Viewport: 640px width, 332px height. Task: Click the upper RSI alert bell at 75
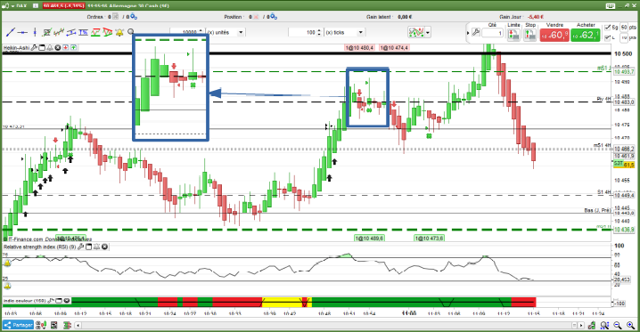pyautogui.click(x=7, y=263)
